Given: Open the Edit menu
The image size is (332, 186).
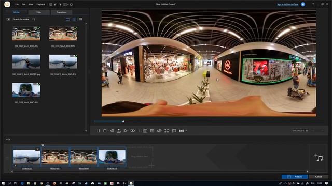Looking at the screenshot, I should [x=24, y=4].
